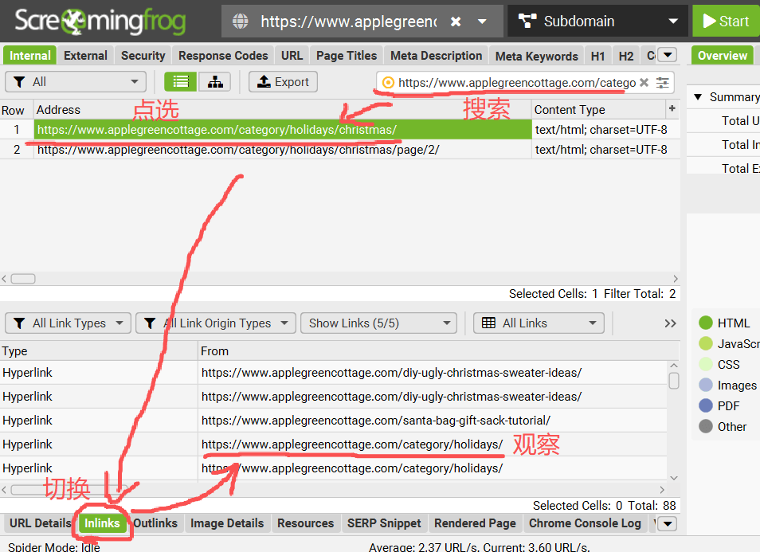Image resolution: width=760 pixels, height=552 pixels.
Task: Open the Subdomain crawl scope dropdown
Action: point(597,22)
